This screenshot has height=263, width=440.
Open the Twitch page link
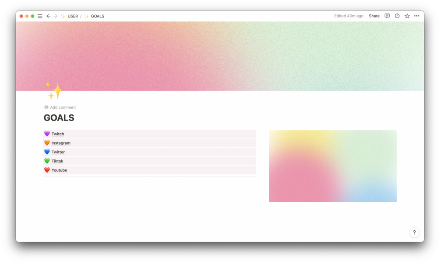[x=58, y=134]
